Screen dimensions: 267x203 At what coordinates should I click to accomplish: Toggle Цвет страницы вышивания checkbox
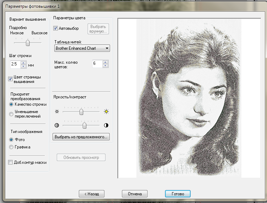(x=11, y=79)
